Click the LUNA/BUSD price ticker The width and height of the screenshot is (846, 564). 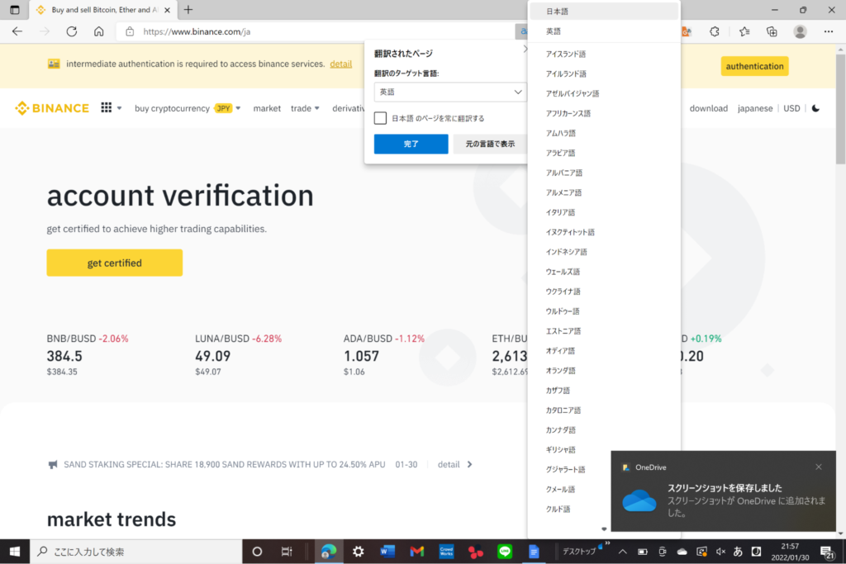(x=239, y=354)
